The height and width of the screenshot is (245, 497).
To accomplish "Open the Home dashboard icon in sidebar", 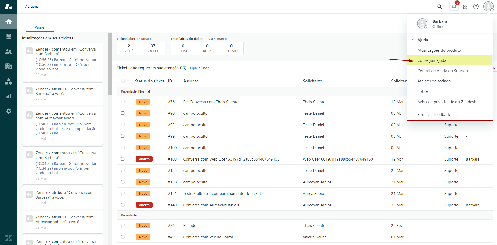I will tap(9, 21).
